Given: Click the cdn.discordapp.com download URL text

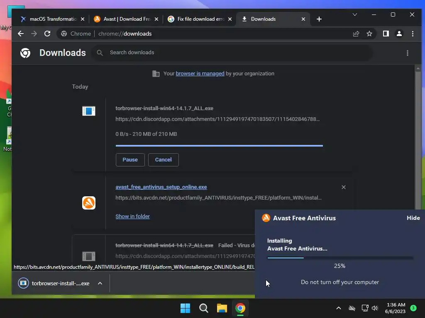Looking at the screenshot, I should coord(217,119).
